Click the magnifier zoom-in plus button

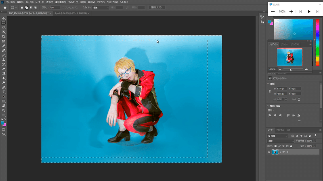(x=291, y=12)
